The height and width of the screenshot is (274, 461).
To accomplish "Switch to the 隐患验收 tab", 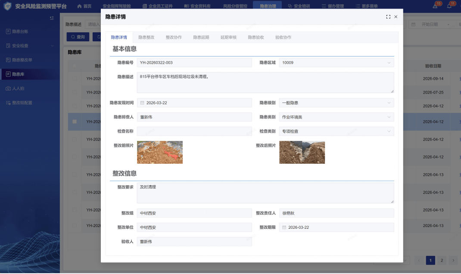I will tap(256, 37).
